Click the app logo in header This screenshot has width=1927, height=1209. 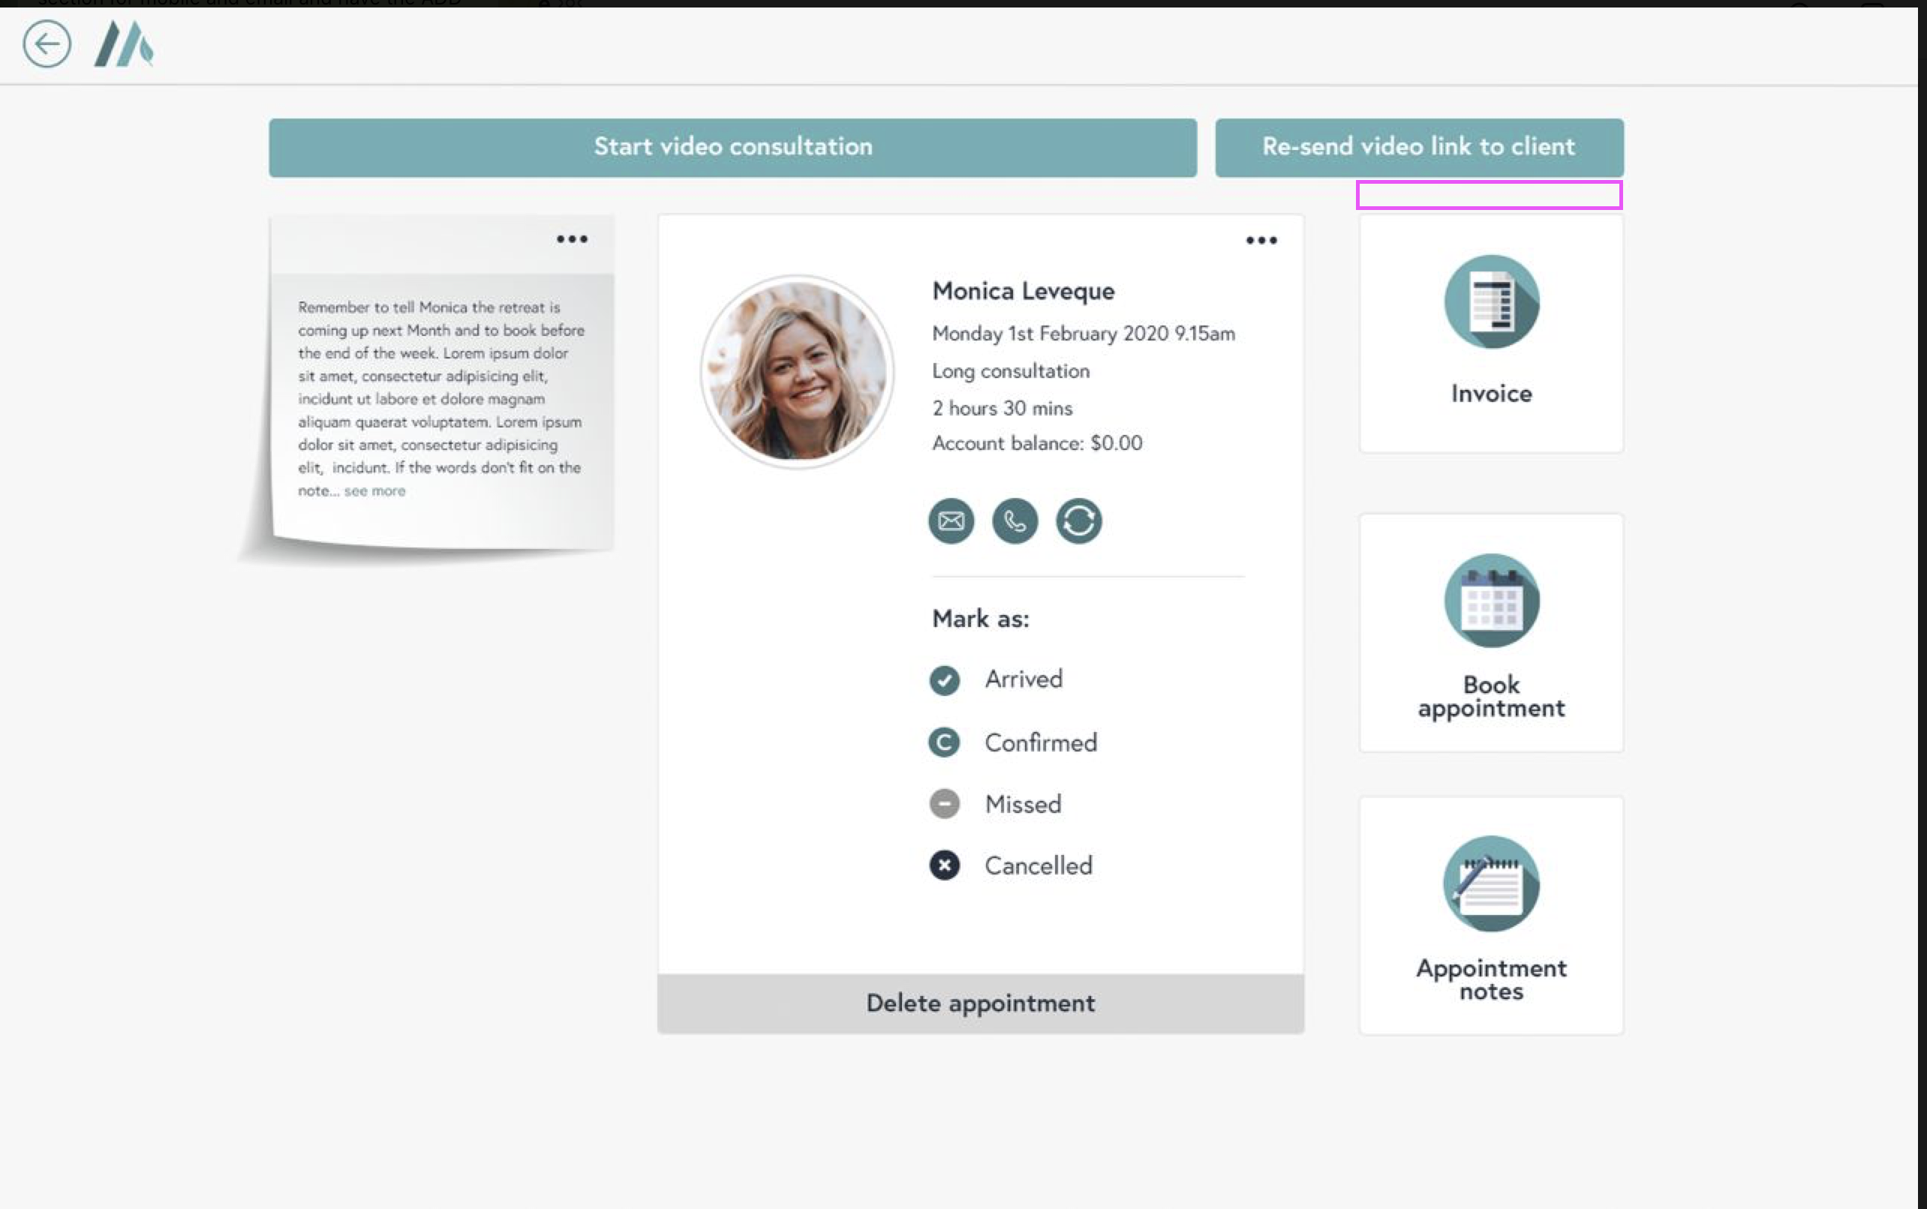[124, 44]
